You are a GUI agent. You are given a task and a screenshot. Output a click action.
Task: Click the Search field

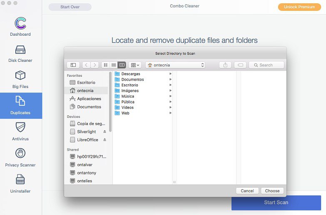[x=266, y=65]
